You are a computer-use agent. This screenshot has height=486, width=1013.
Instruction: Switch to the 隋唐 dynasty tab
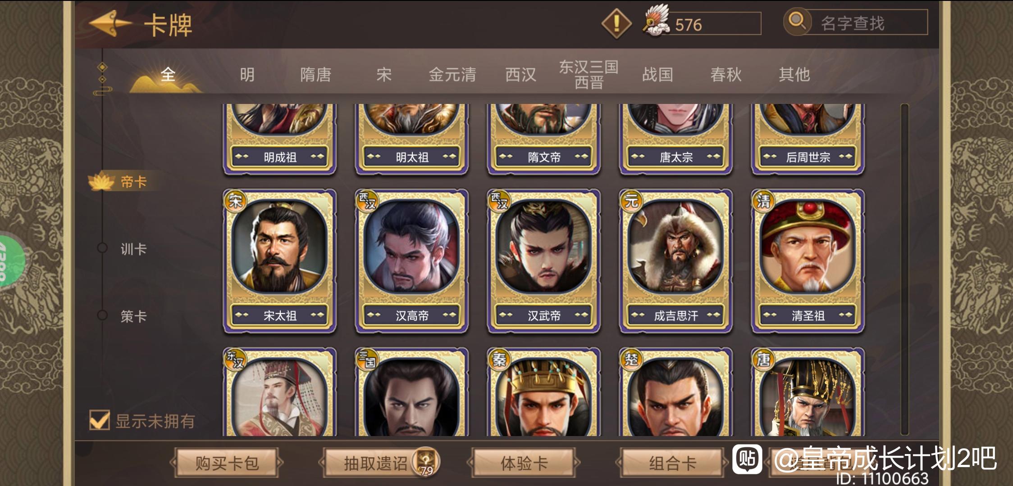point(315,74)
